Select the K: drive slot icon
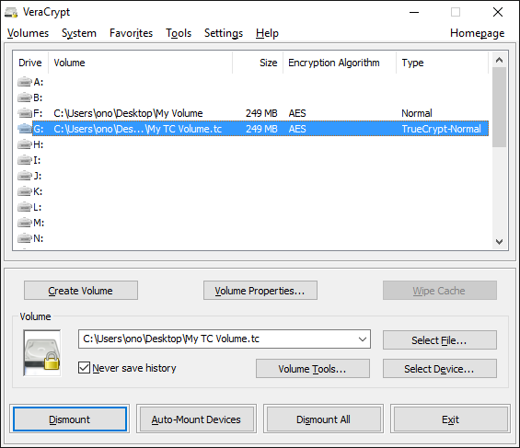The image size is (520, 448). pos(25,191)
